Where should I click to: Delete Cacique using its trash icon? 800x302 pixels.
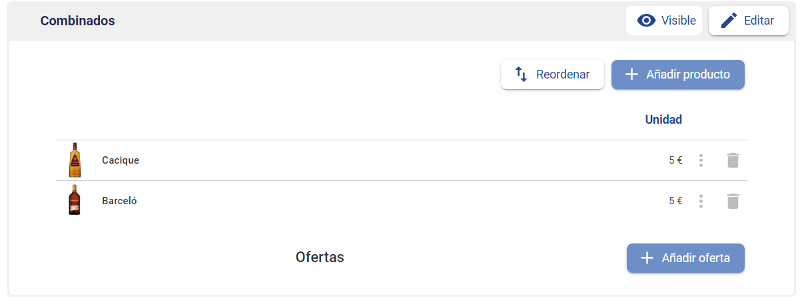(x=733, y=160)
